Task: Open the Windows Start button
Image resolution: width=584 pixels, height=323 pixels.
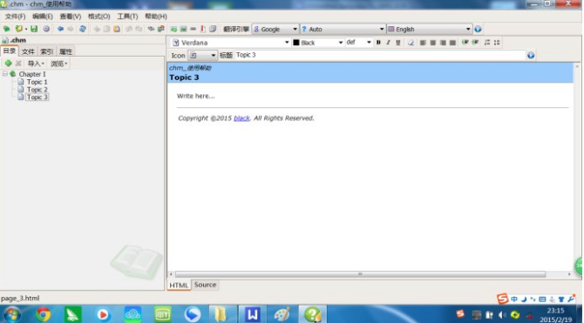Action: [x=11, y=315]
